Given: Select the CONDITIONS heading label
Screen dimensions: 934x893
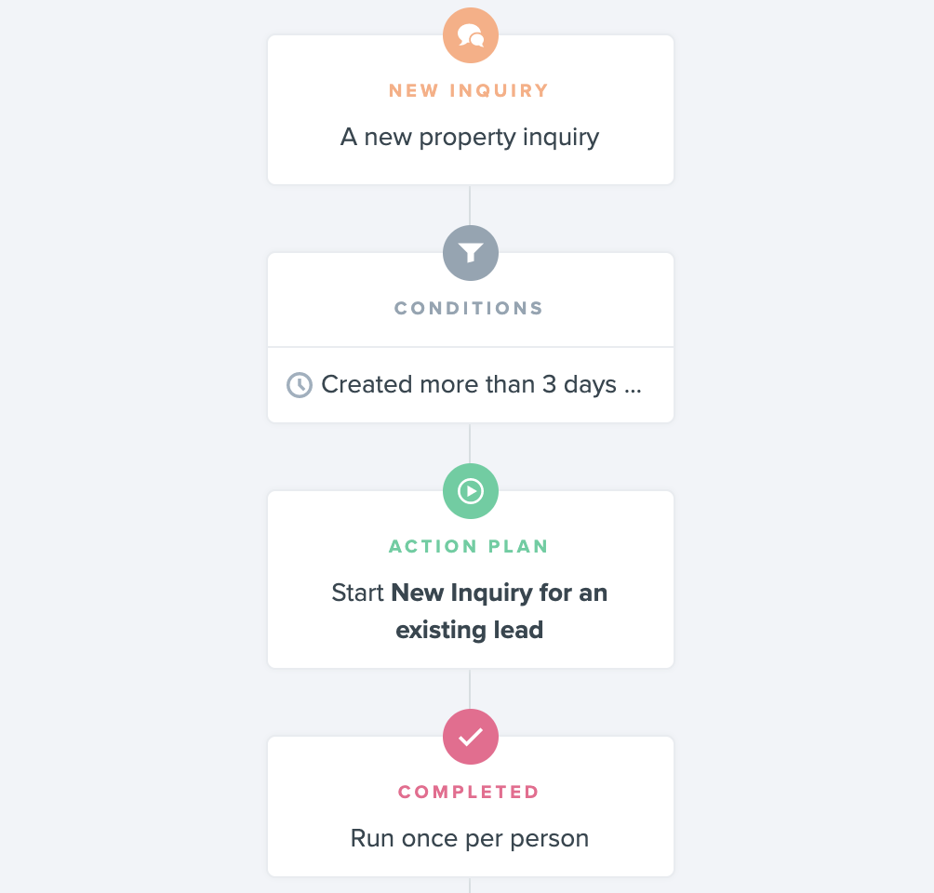Looking at the screenshot, I should [469, 308].
